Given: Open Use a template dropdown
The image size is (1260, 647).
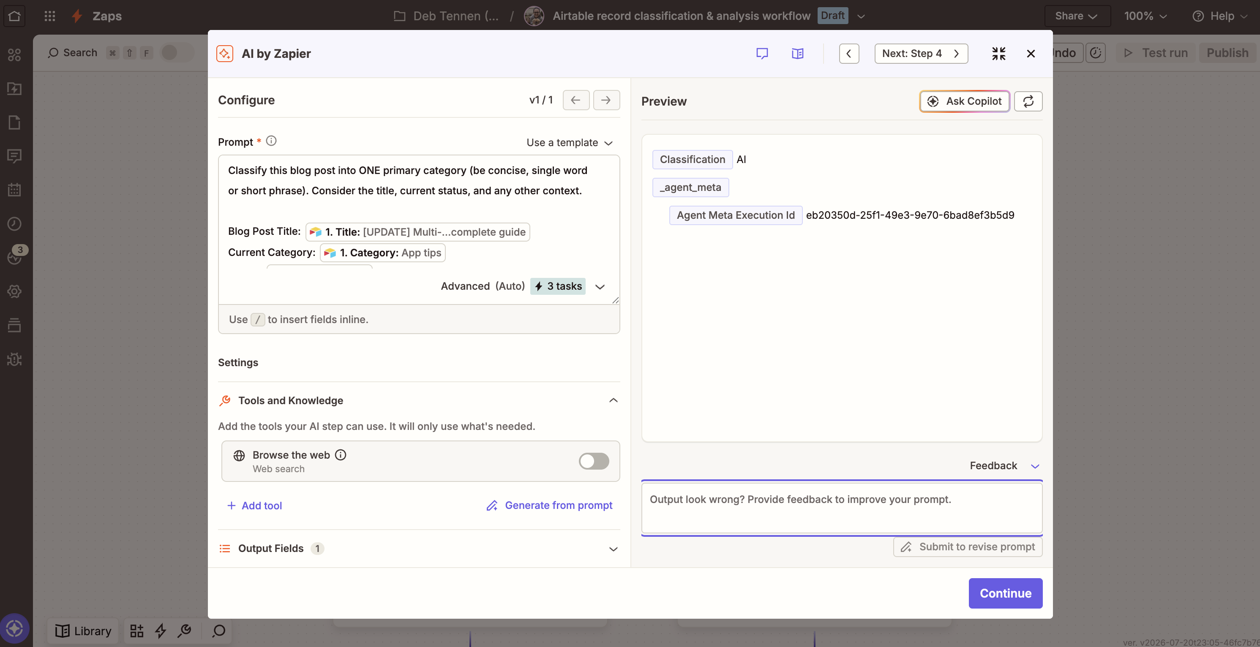Looking at the screenshot, I should pos(569,142).
